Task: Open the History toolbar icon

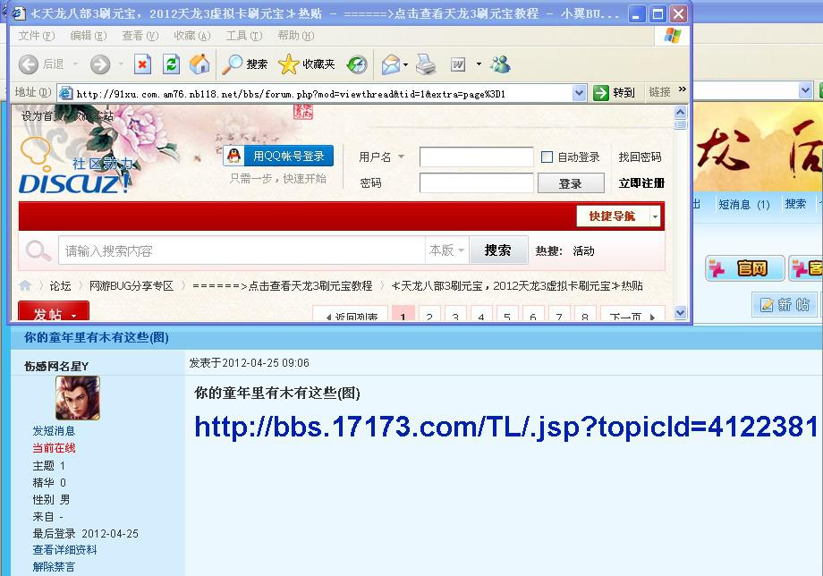Action: (357, 64)
